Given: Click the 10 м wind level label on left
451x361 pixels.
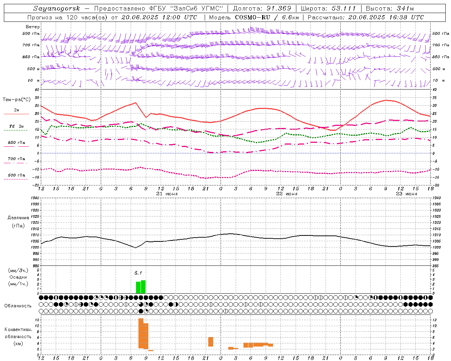Looking at the screenshot, I should pos(34,80).
